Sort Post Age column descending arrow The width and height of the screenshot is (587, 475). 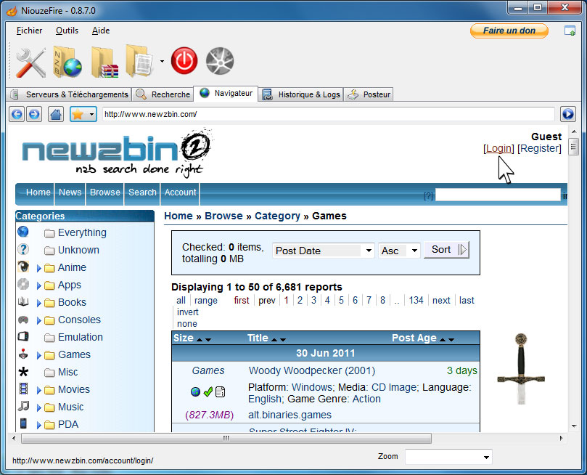tap(451, 340)
